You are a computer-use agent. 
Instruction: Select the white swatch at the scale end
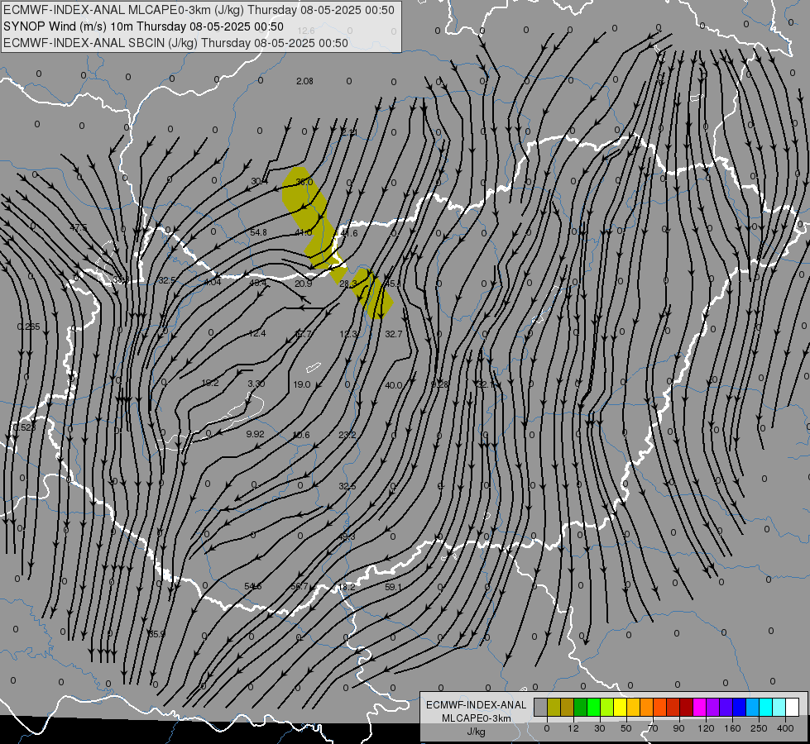tap(793, 707)
